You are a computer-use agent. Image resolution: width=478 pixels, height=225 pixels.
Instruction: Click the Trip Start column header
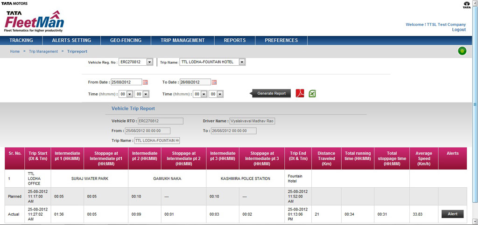pyautogui.click(x=38, y=158)
